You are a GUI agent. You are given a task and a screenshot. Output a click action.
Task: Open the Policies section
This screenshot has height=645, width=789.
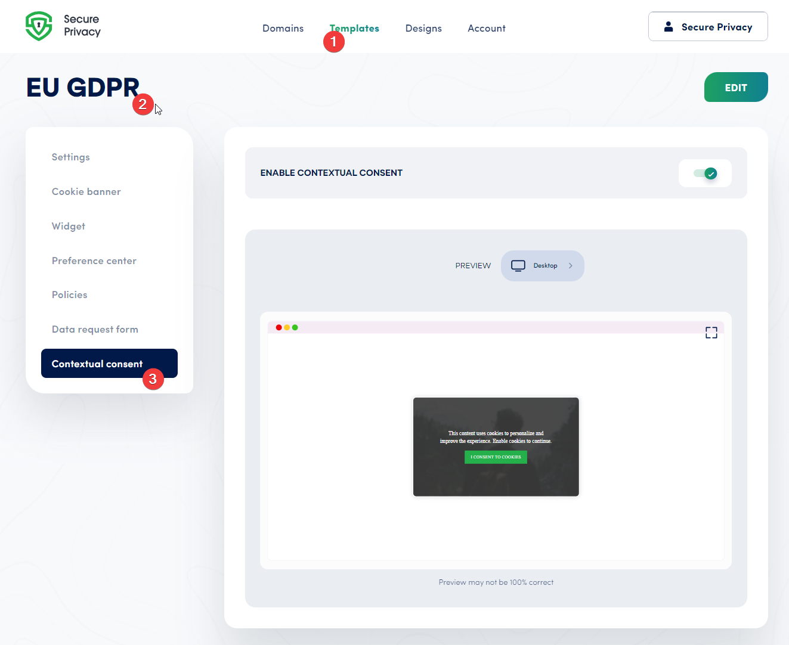pos(69,294)
